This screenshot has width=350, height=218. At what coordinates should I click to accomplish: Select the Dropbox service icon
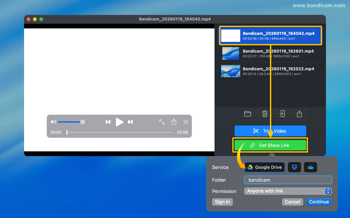coord(294,167)
